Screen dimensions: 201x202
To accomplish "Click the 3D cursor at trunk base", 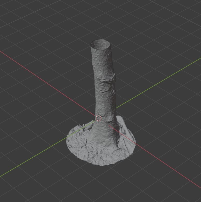I will click(x=99, y=118).
